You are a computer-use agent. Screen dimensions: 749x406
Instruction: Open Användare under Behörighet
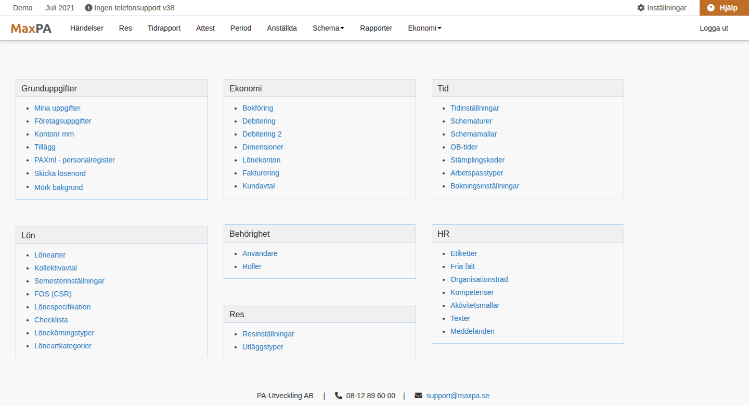pos(260,253)
